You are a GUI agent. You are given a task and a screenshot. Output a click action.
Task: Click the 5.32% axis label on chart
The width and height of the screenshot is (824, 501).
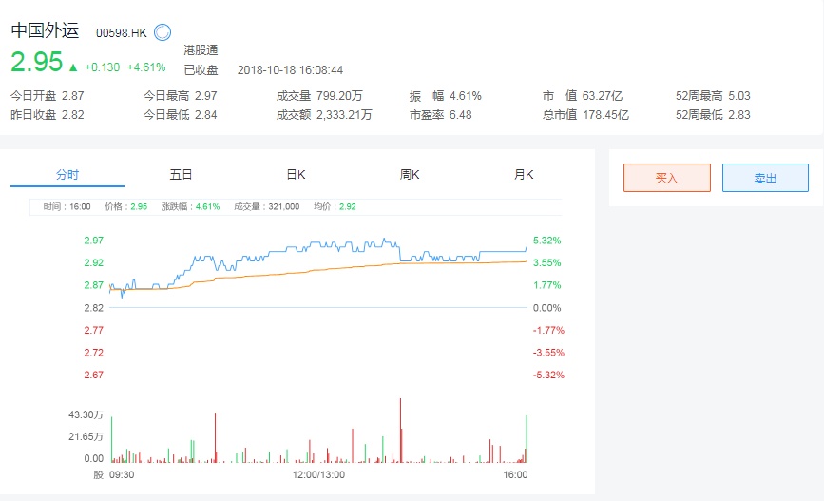[547, 241]
